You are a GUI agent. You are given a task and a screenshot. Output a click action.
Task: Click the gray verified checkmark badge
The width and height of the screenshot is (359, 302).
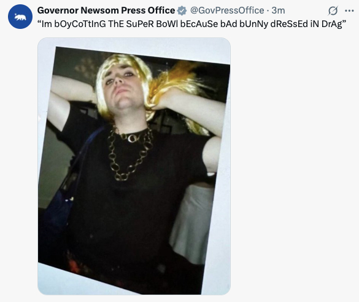pyautogui.click(x=182, y=10)
